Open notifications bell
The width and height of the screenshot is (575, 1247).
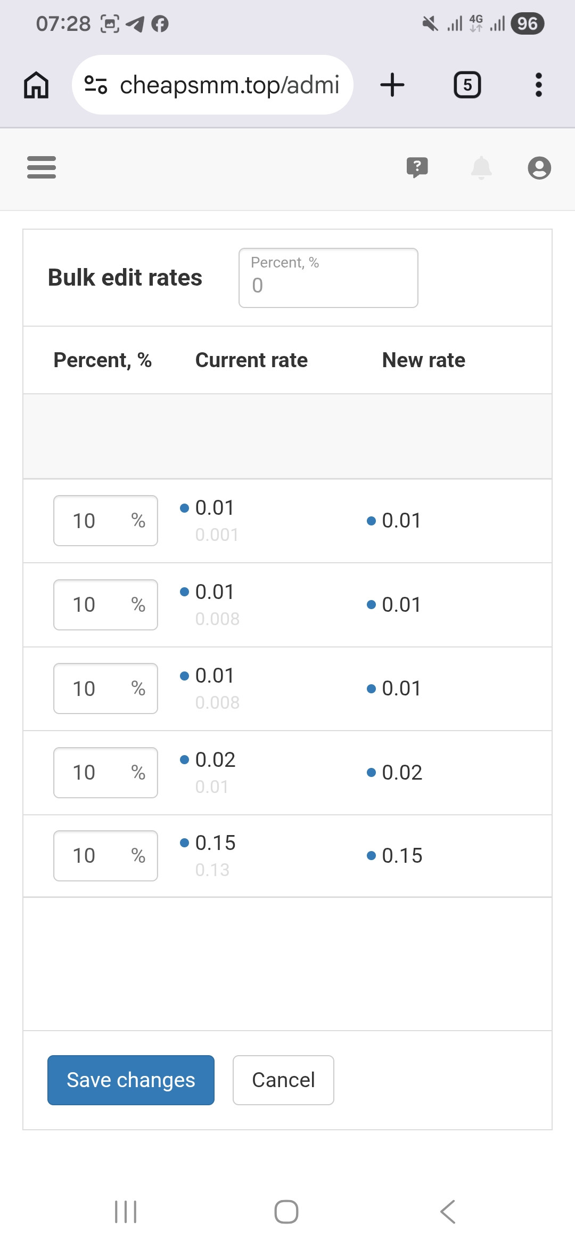tap(481, 168)
